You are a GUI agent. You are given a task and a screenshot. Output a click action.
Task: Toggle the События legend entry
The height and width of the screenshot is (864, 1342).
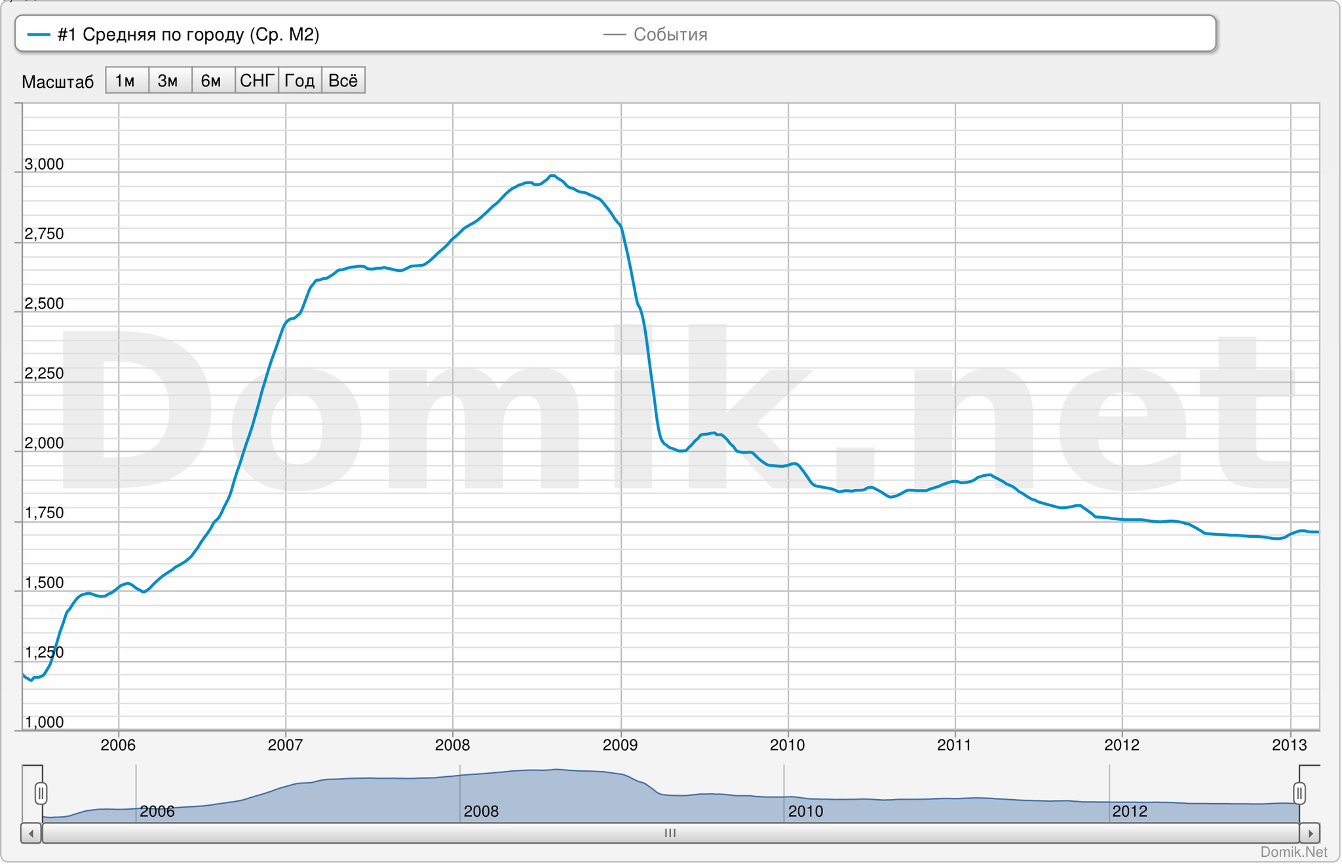pyautogui.click(x=655, y=34)
